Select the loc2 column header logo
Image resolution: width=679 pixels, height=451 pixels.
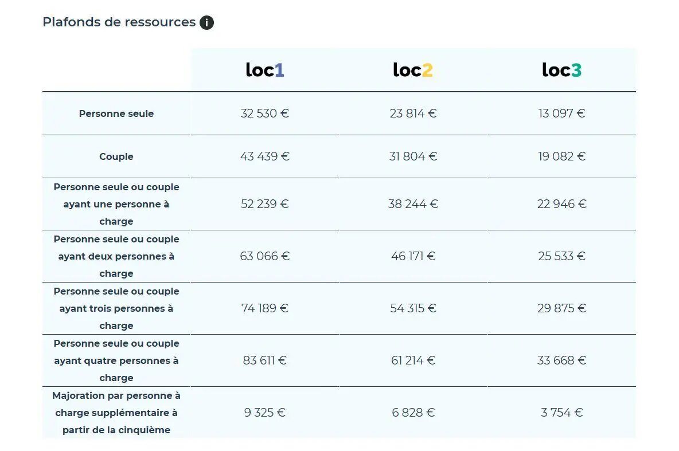(x=413, y=70)
